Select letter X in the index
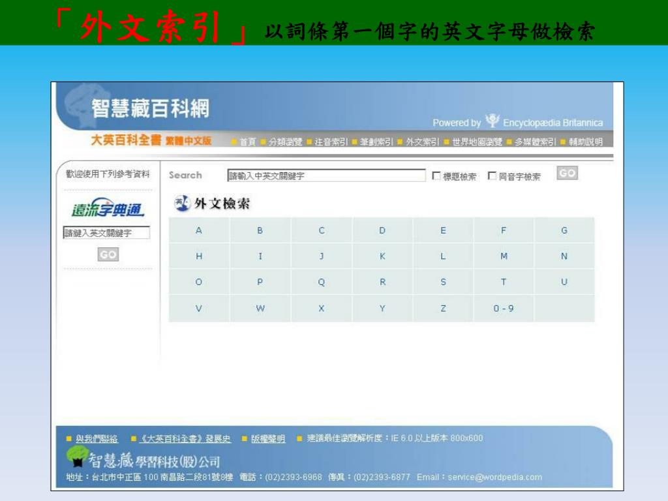Image resolution: width=668 pixels, height=501 pixels. pos(322,309)
